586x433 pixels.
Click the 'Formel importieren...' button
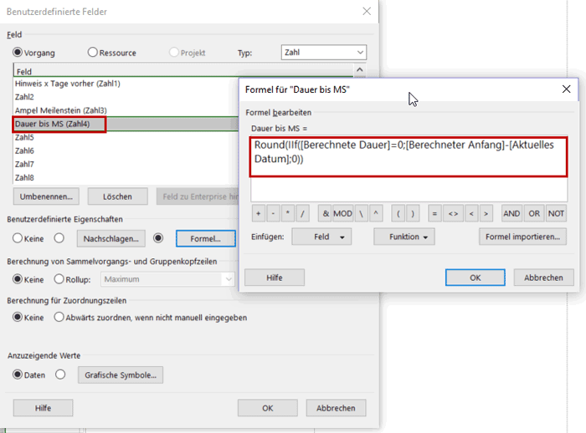point(523,237)
